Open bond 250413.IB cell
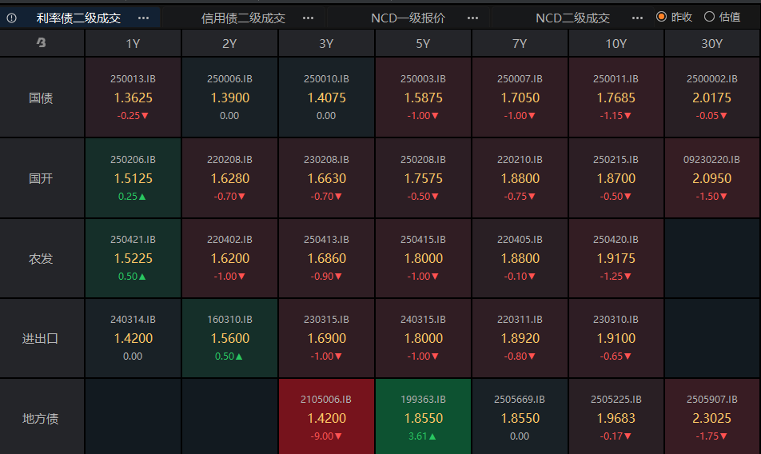 click(326, 258)
